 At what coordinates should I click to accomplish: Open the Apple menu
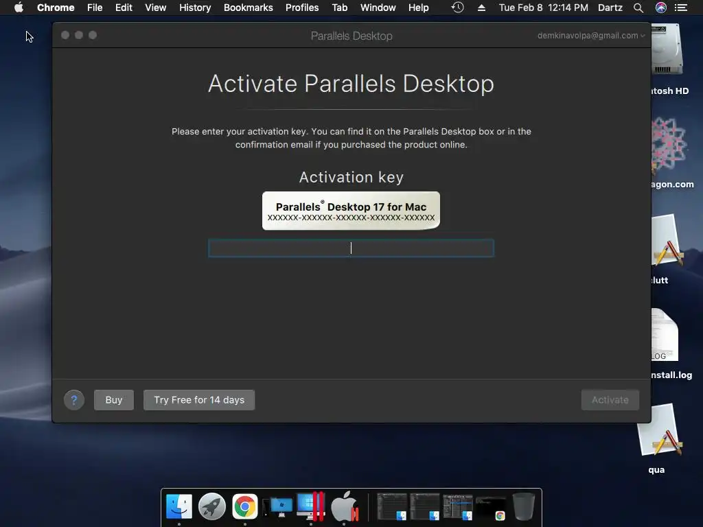pyautogui.click(x=19, y=8)
